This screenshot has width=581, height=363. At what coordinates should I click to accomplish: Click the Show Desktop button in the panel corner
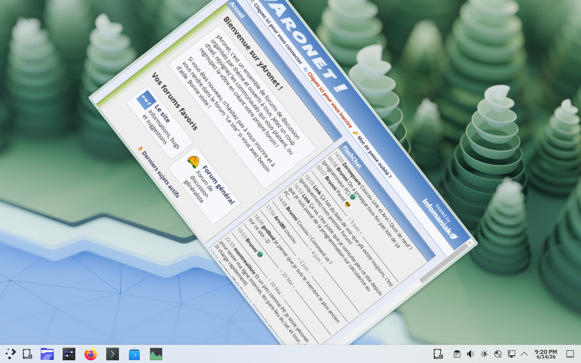pos(570,354)
